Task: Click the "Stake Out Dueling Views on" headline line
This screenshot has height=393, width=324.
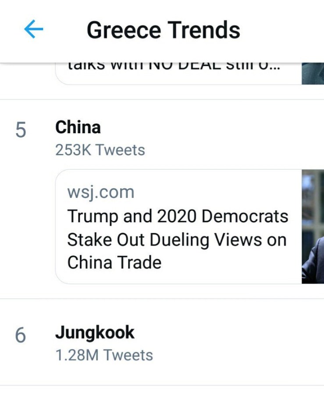Action: (176, 239)
